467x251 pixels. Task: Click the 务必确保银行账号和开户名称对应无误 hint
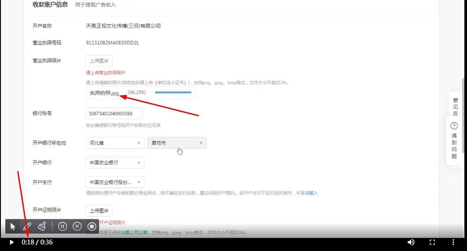pyautogui.click(x=123, y=125)
